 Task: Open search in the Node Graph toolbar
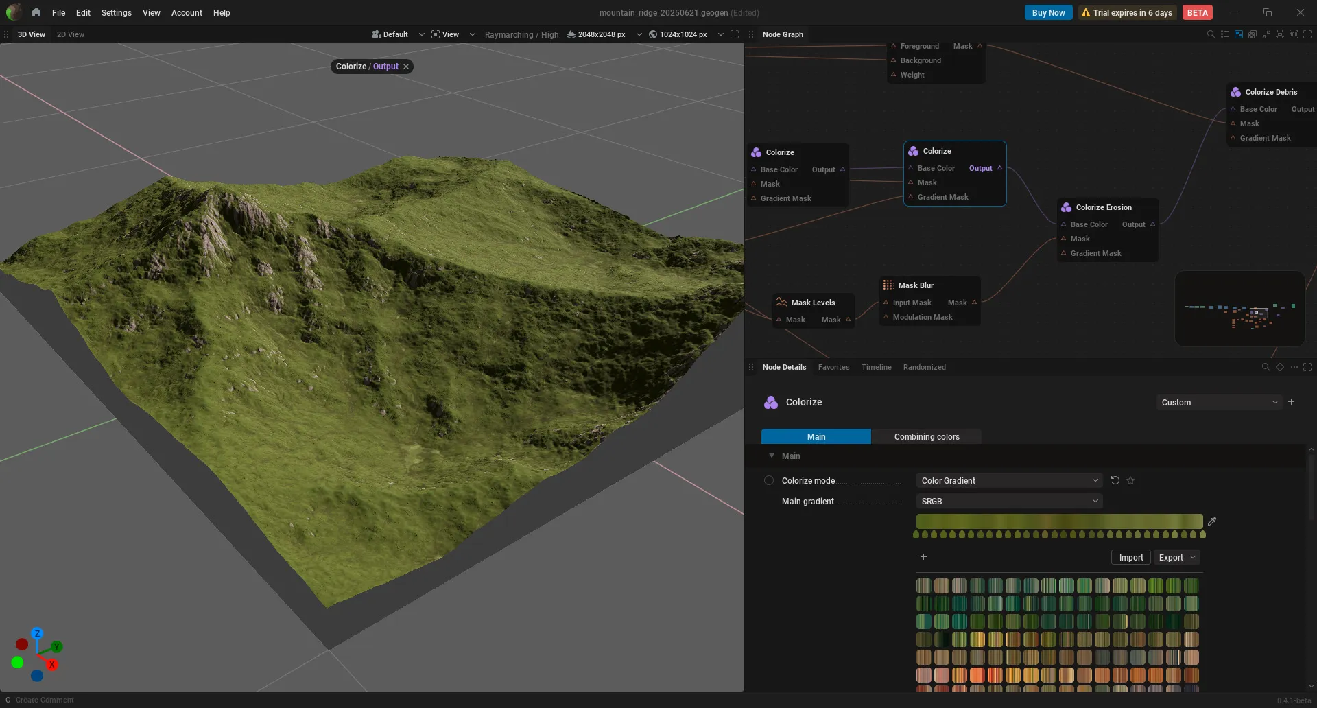point(1211,34)
